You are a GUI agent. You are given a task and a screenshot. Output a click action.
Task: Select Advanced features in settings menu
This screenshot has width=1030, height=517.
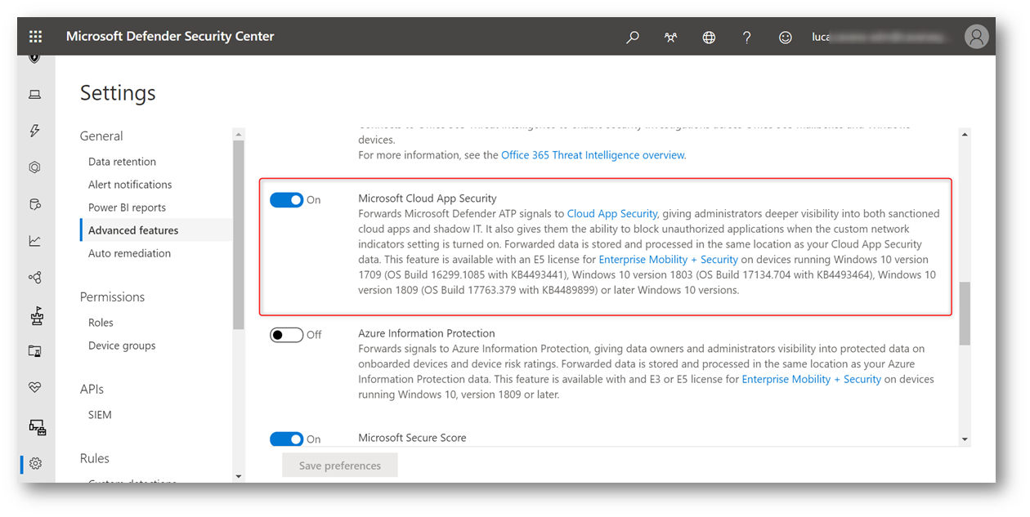[133, 230]
